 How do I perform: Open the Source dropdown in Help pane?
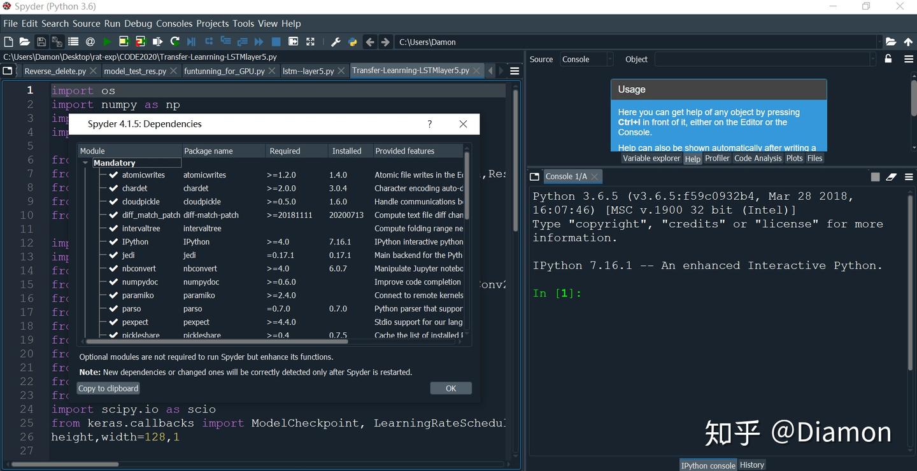pyautogui.click(x=586, y=59)
